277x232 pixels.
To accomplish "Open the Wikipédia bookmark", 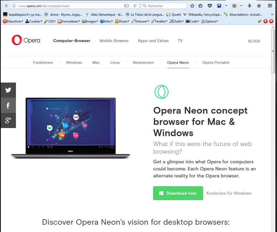I will (202, 14).
